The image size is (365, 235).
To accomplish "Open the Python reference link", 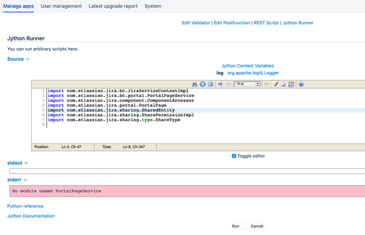I will [25, 206].
